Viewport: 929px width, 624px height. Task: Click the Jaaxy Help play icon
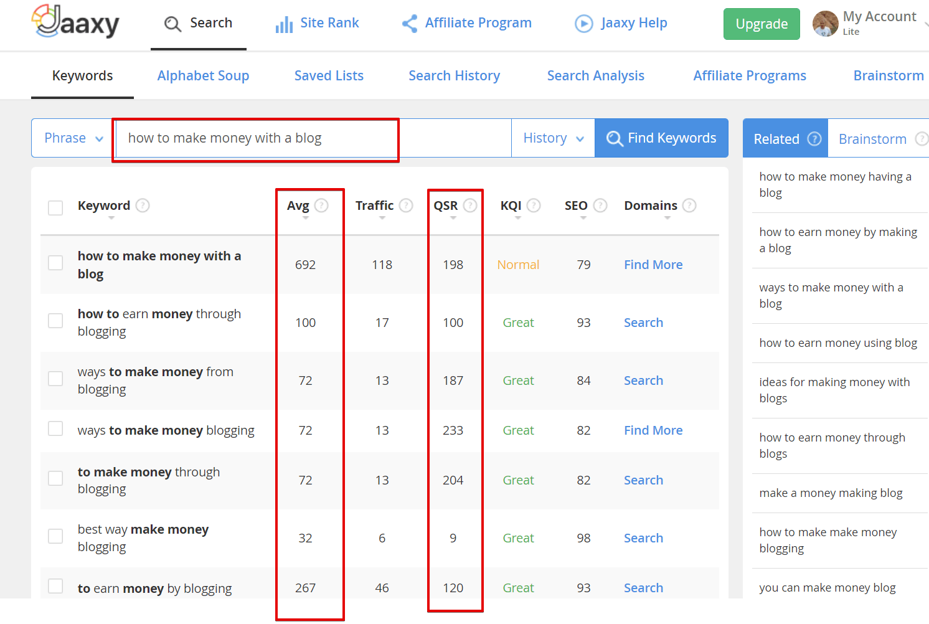pyautogui.click(x=583, y=24)
